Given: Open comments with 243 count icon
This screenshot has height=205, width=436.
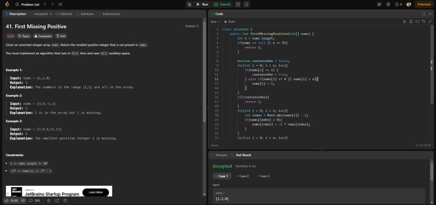Looking at the screenshot, I should tap(34, 200).
